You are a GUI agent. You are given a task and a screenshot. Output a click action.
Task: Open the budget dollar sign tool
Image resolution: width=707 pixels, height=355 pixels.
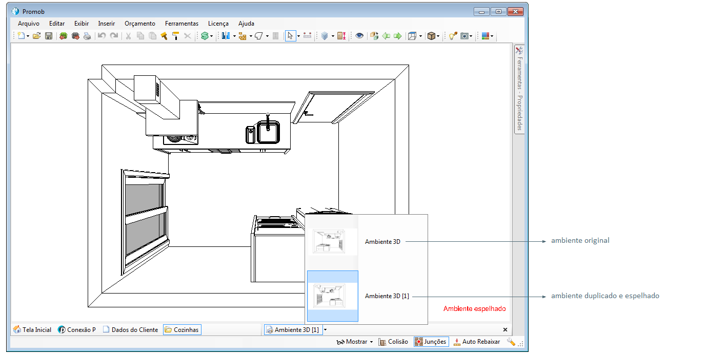[205, 36]
